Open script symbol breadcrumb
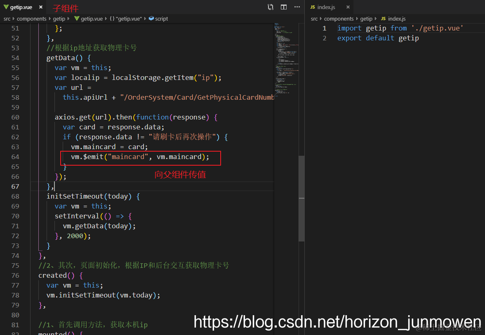The width and height of the screenshot is (485, 335). 158,19
